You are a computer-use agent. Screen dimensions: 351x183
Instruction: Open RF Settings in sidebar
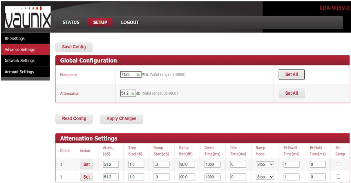[x=15, y=39]
